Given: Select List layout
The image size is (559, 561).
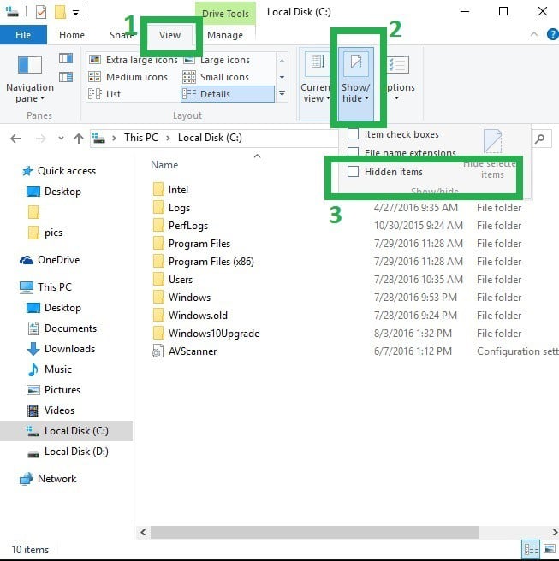Looking at the screenshot, I should coord(104,94).
